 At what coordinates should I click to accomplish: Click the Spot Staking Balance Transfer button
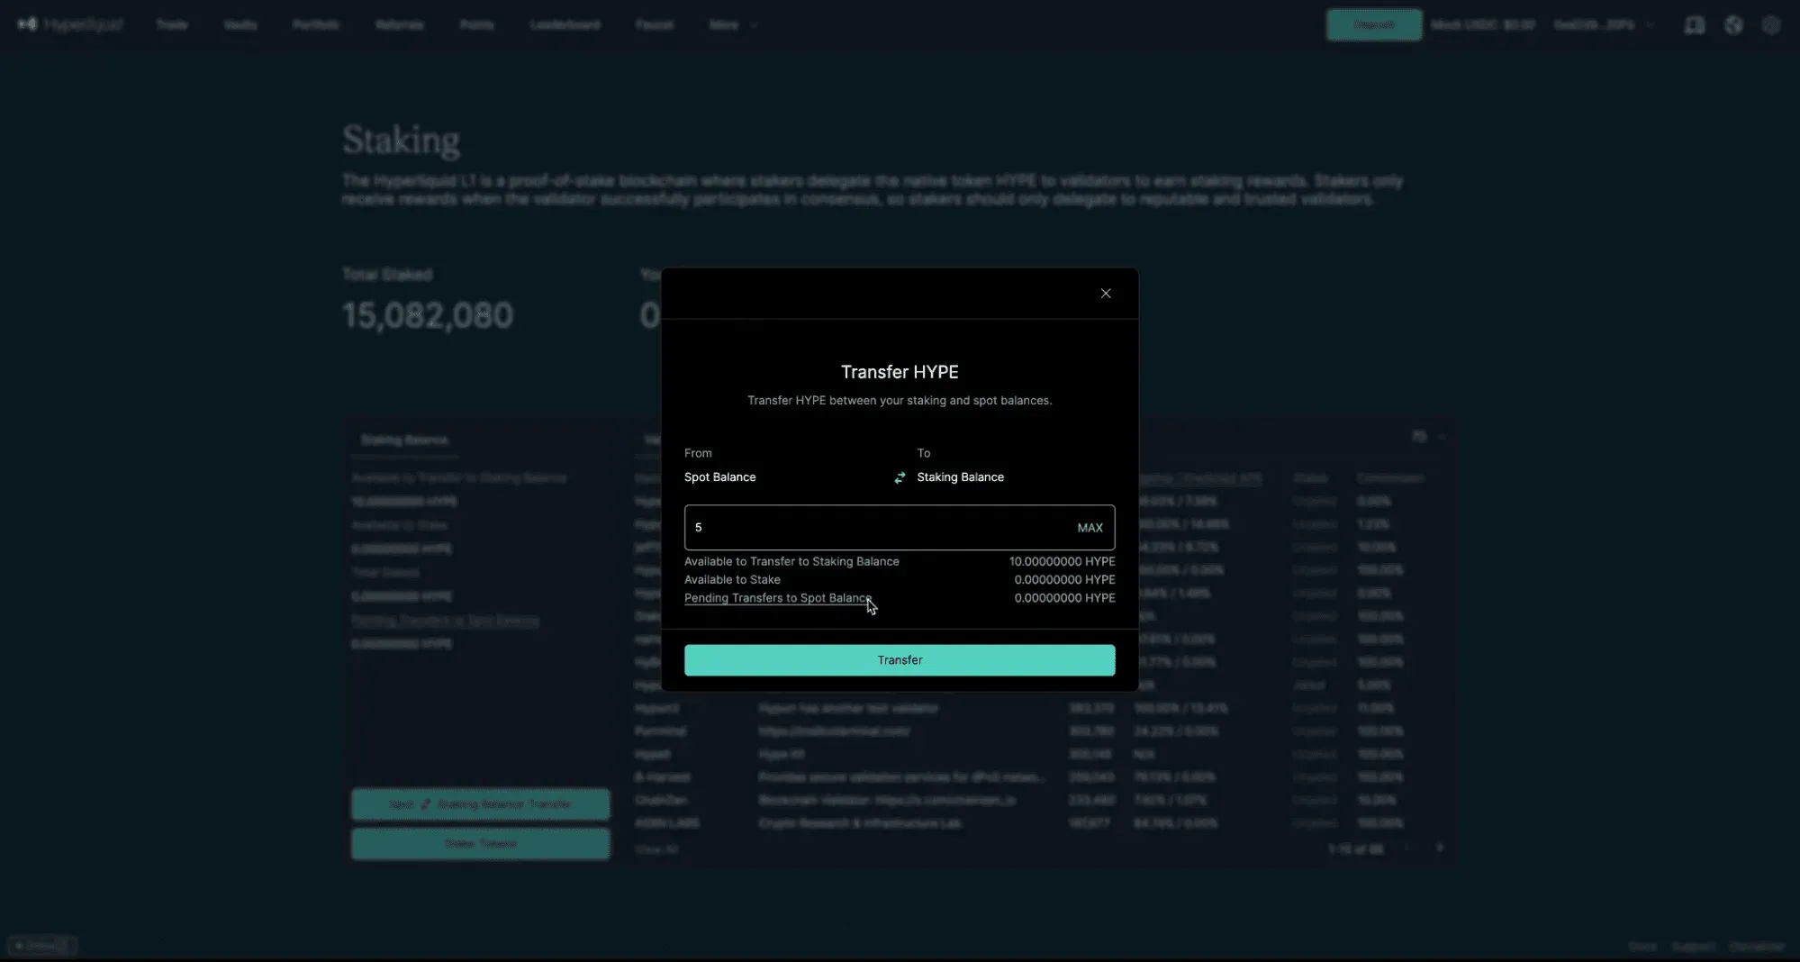tap(480, 804)
